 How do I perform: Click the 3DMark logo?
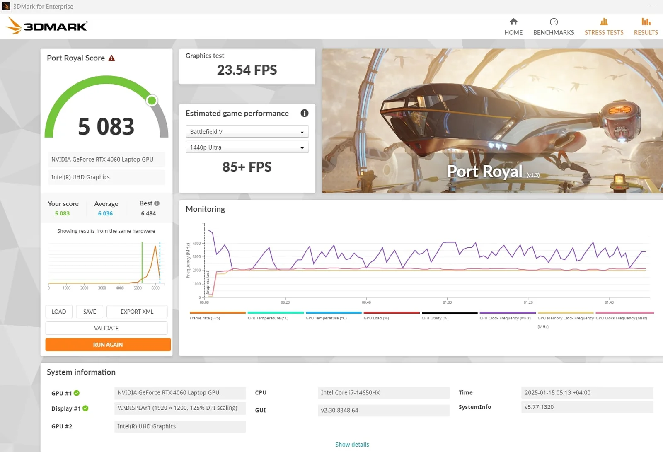(46, 26)
